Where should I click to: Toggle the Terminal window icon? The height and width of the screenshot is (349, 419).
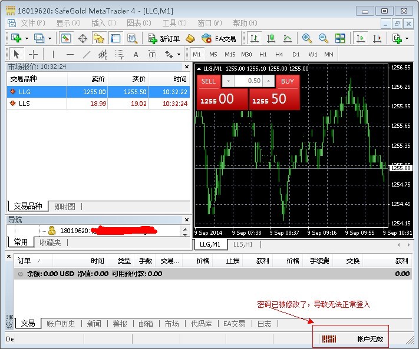(x=116, y=38)
